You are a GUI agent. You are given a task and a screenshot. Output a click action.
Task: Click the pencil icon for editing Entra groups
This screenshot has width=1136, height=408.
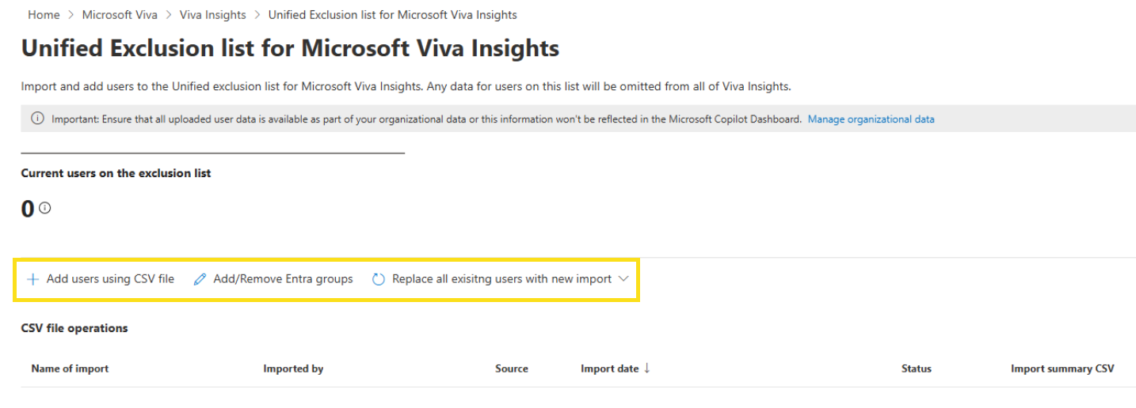pyautogui.click(x=200, y=279)
